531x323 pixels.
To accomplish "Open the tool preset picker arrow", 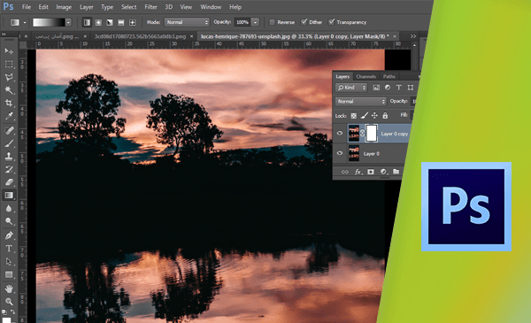I will click(x=25, y=23).
